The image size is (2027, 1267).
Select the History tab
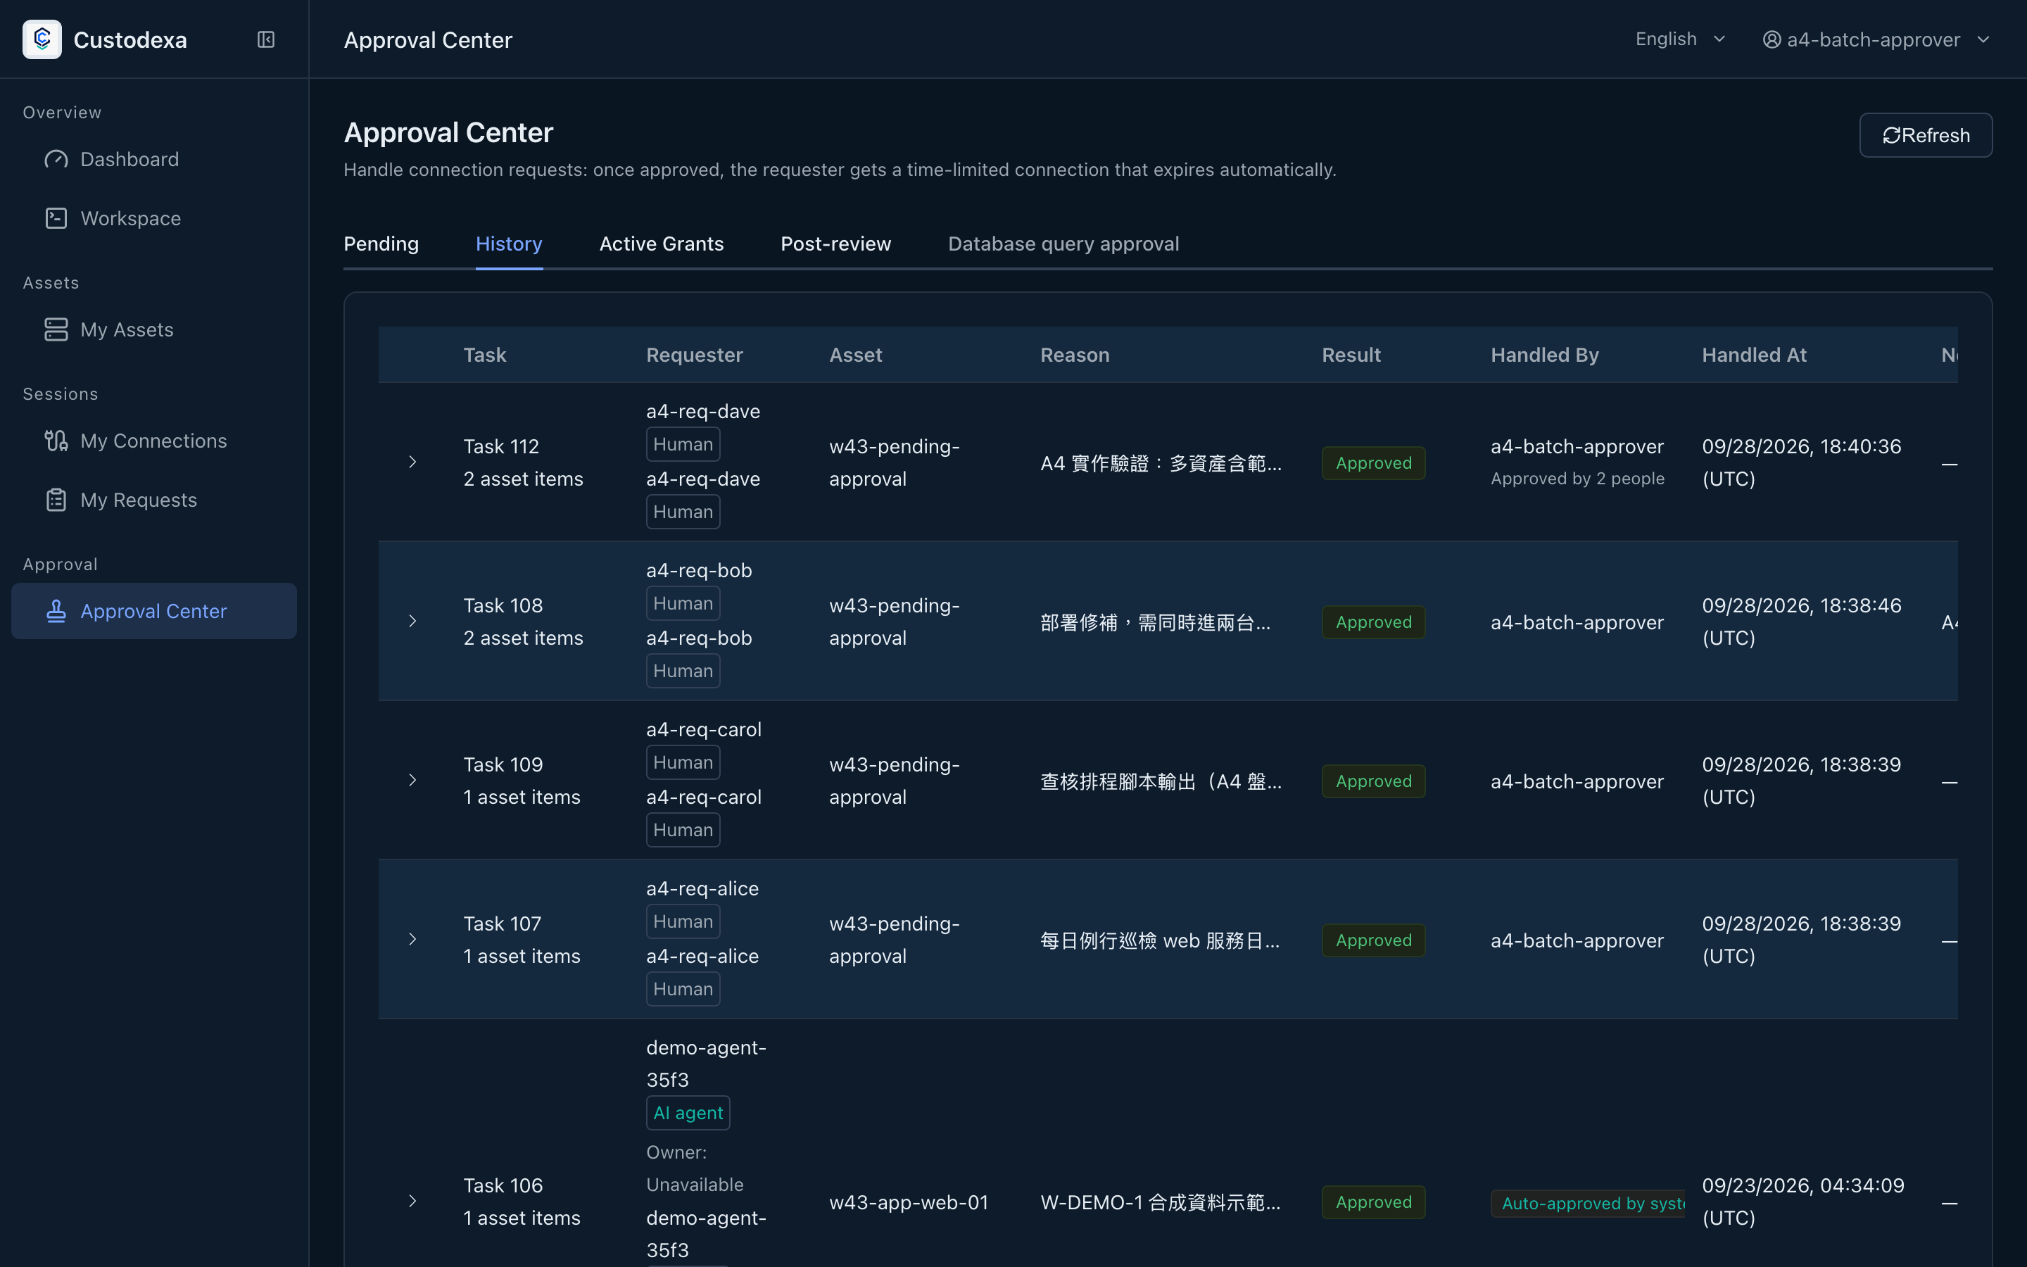(x=508, y=244)
